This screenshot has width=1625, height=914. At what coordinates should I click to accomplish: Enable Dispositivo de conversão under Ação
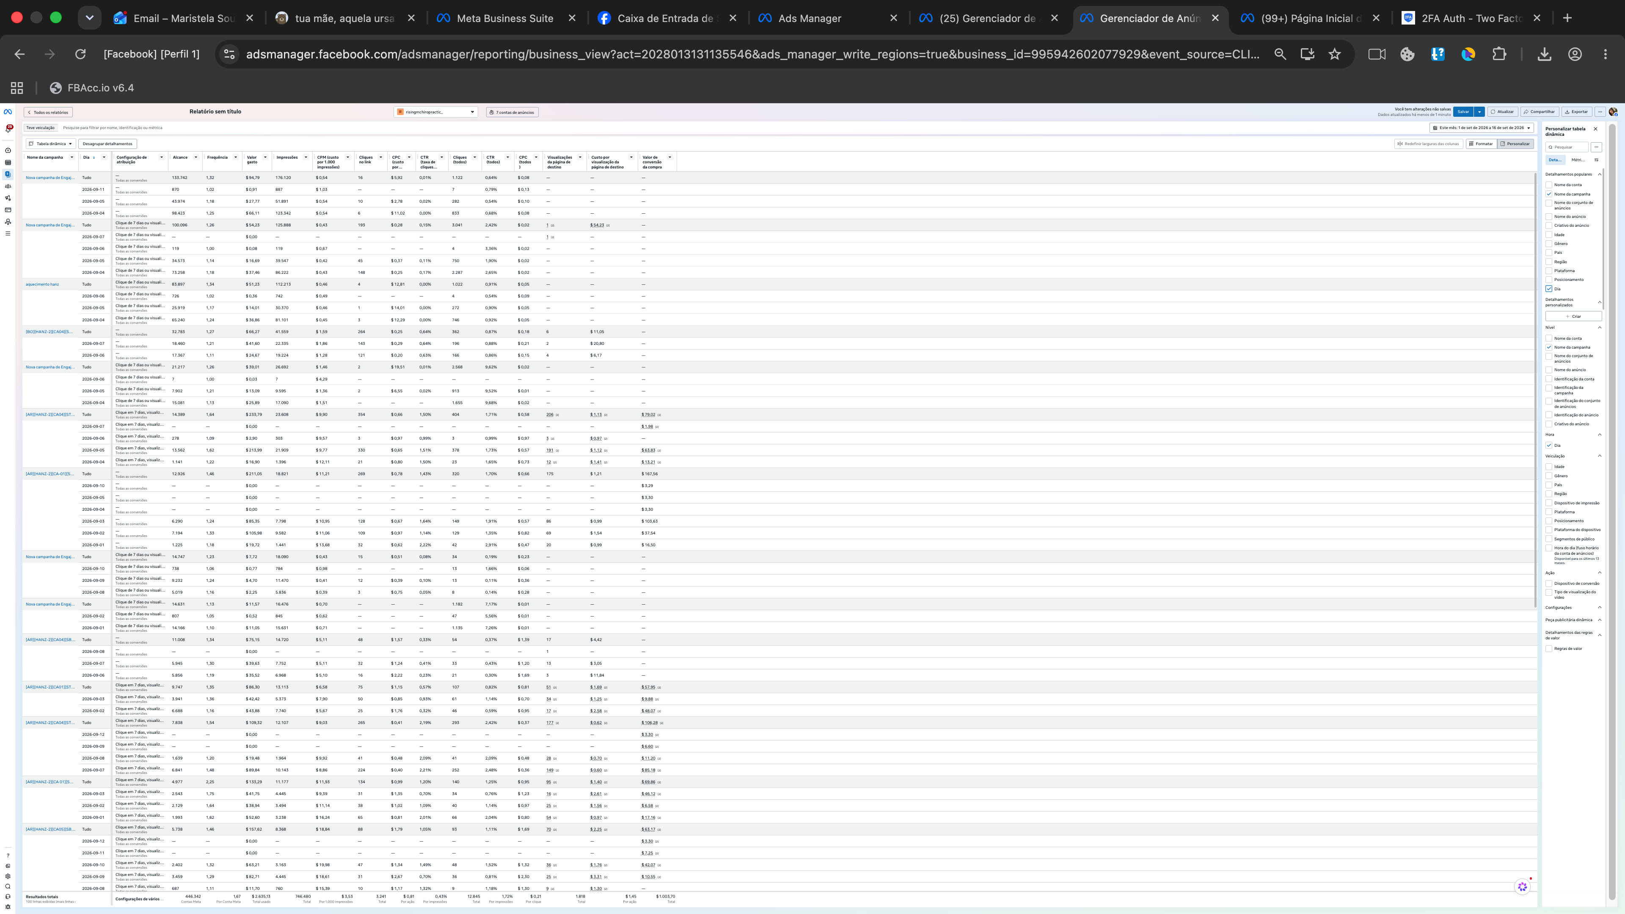tap(1549, 584)
